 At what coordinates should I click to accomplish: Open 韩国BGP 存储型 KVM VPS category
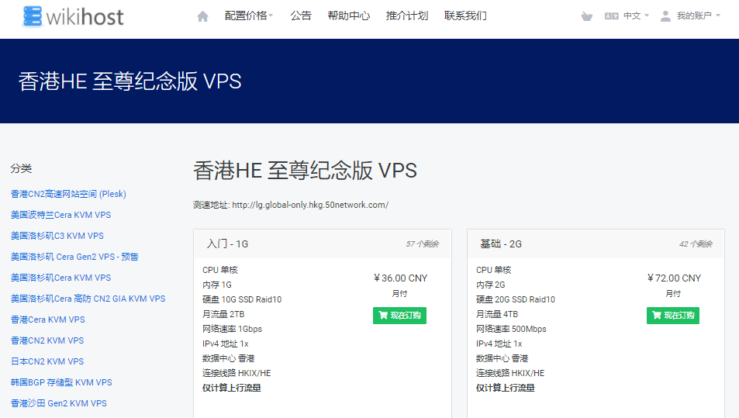61,382
